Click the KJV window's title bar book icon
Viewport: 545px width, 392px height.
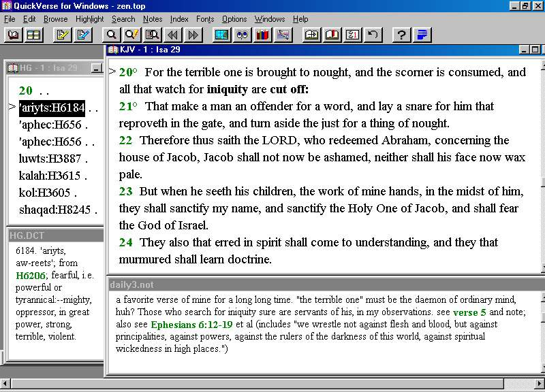coord(113,50)
